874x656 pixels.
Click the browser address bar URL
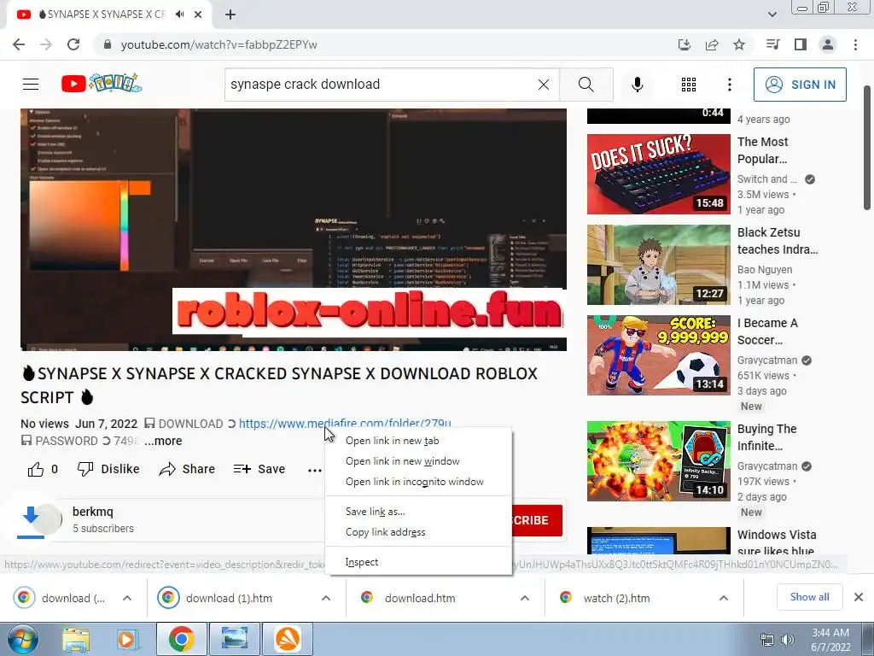(x=219, y=44)
